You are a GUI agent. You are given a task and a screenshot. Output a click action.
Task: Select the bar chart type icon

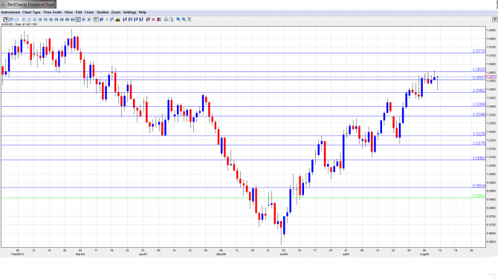point(11,19)
